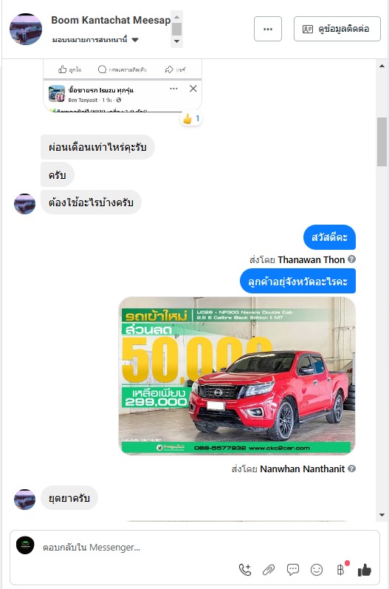Open the three-dot options on shared post
The image size is (389, 589).
[x=173, y=89]
